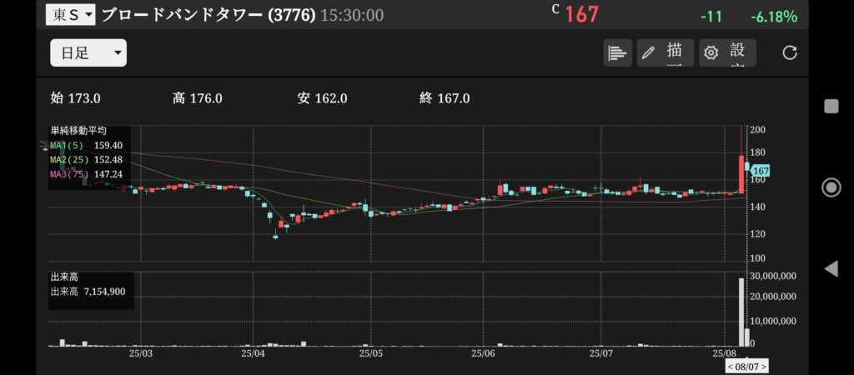
Task: Click the 安 162.0 low price
Action: [x=323, y=98]
